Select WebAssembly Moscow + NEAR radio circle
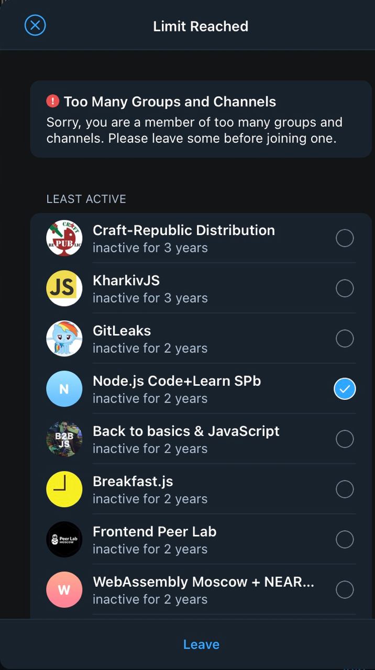Screen dimensions: 375x670 click(345, 590)
